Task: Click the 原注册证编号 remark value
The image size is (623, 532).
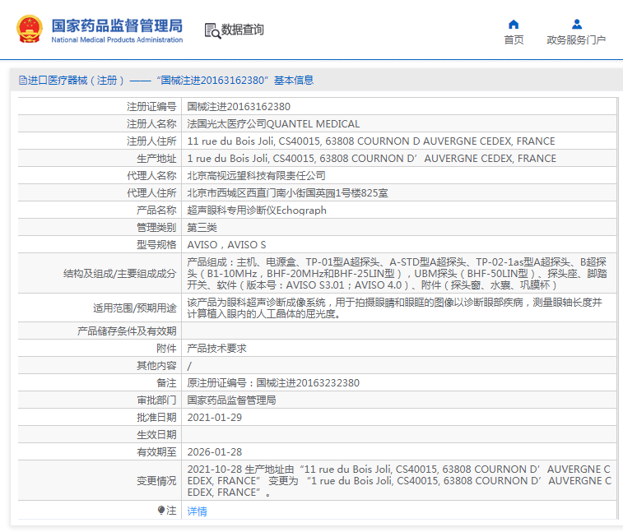Action: 273,382
